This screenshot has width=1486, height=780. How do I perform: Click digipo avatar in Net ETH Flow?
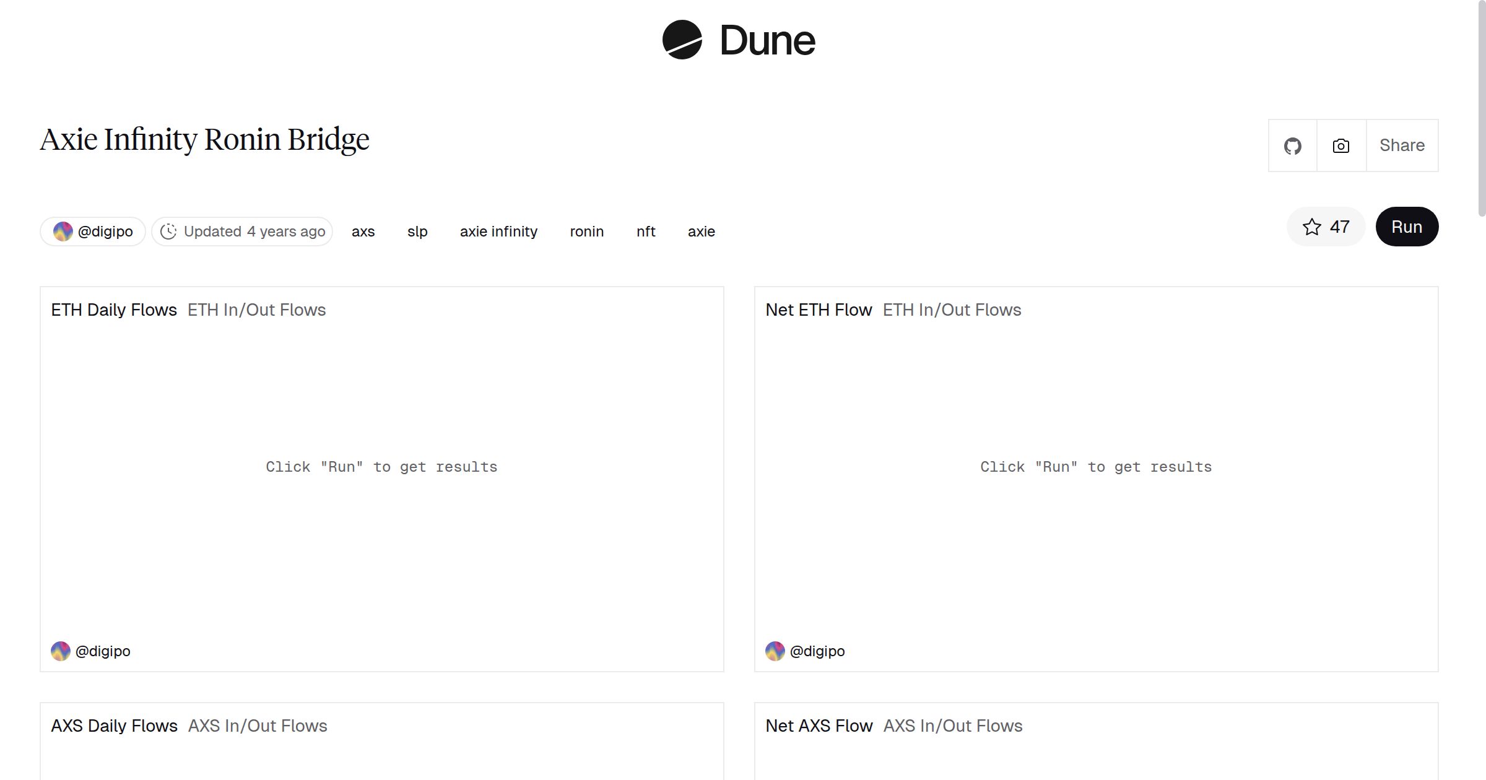click(775, 651)
